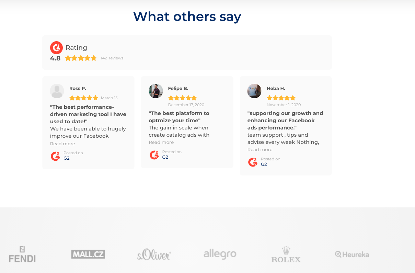Expand Heba H.'s review with Read more

[260, 150]
